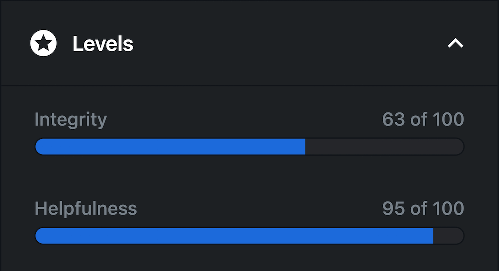Screen dimensions: 499x271
Task: Click where the Integrity bar's blue fill ends
Action: click(305, 147)
